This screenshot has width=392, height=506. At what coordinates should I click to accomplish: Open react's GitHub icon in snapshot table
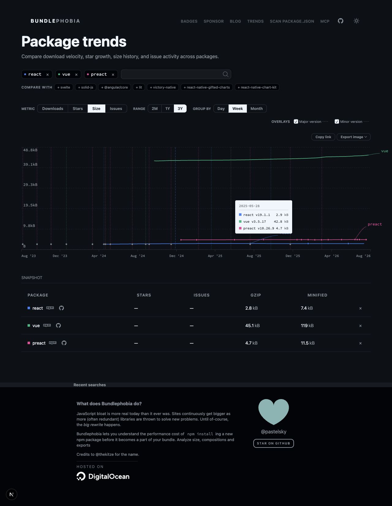pyautogui.click(x=62, y=308)
